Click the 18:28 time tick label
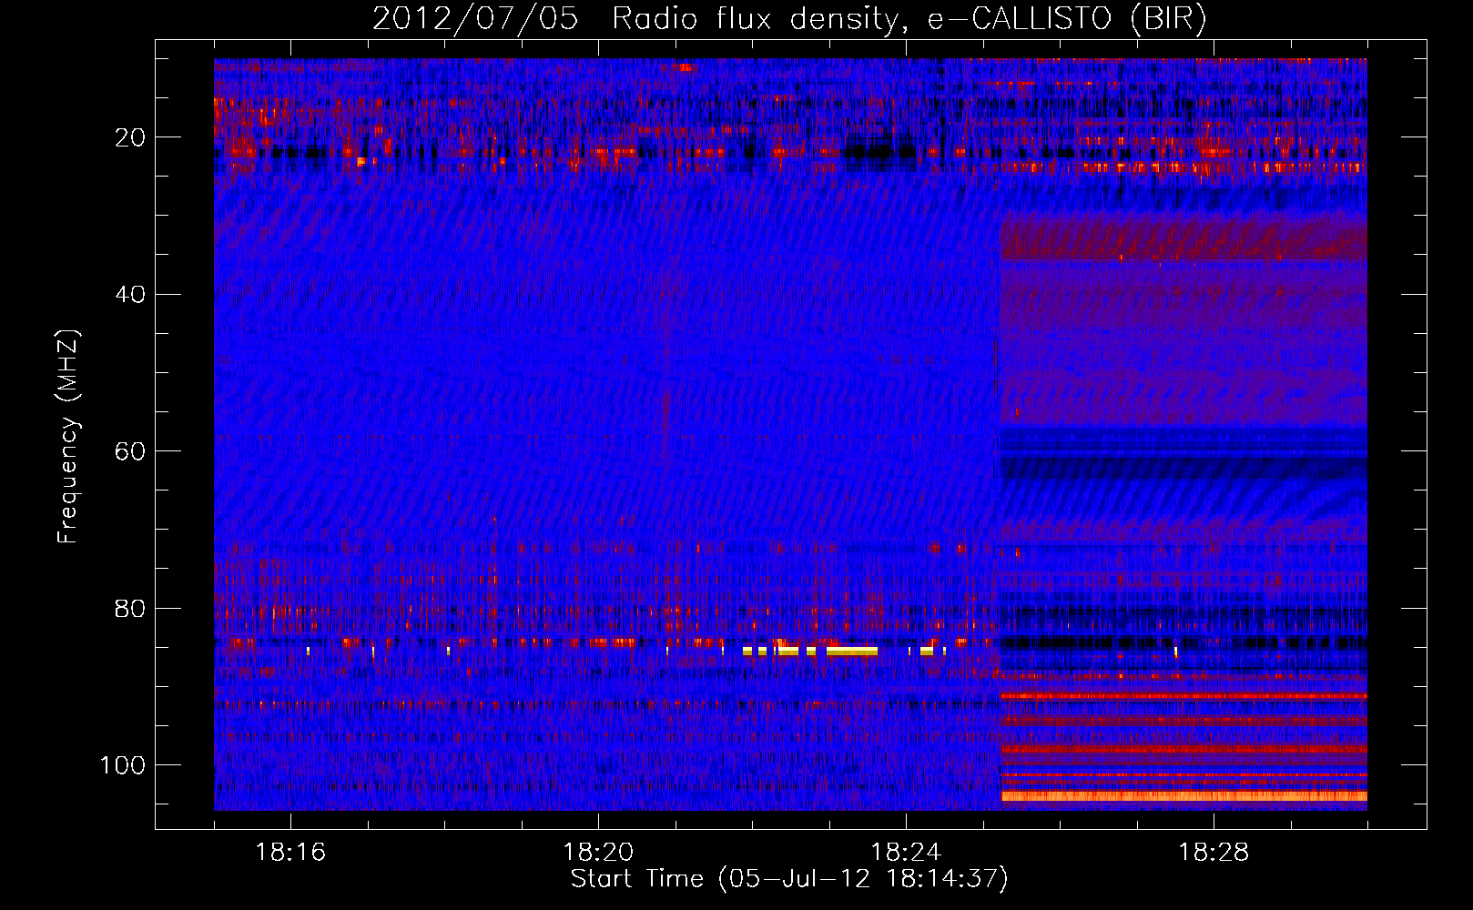 click(1214, 853)
